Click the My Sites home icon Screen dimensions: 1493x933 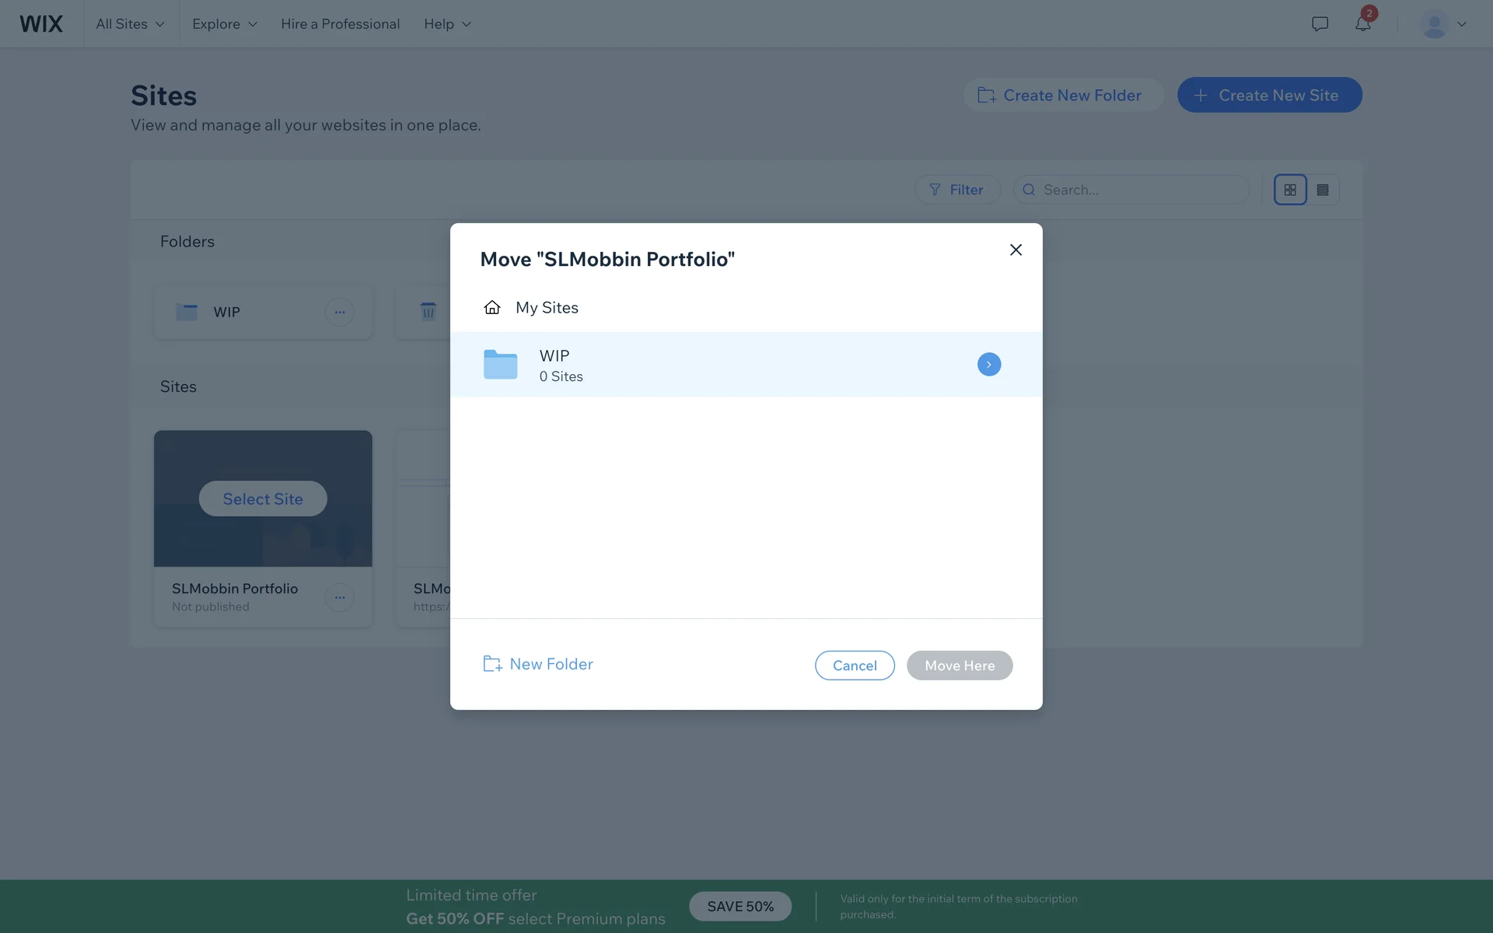pos(491,308)
